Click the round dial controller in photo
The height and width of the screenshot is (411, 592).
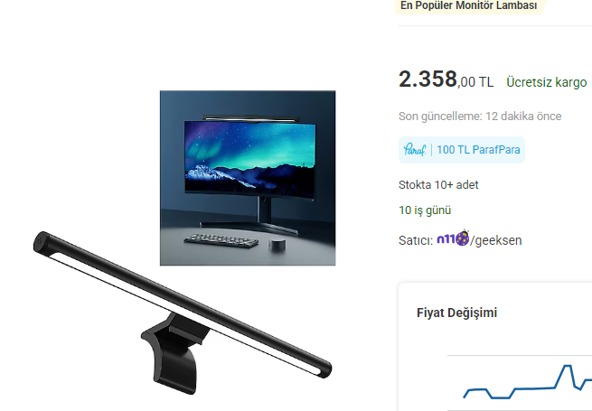pyautogui.click(x=277, y=245)
